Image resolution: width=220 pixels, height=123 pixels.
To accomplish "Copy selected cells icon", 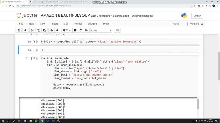I will click(38, 30).
